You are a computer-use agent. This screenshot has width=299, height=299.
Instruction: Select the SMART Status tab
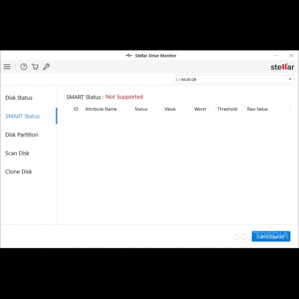click(23, 116)
